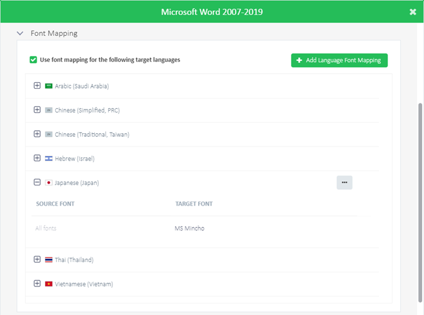424x315 pixels.
Task: Select the Vietnamese (Vietnam) label
Action: point(84,284)
